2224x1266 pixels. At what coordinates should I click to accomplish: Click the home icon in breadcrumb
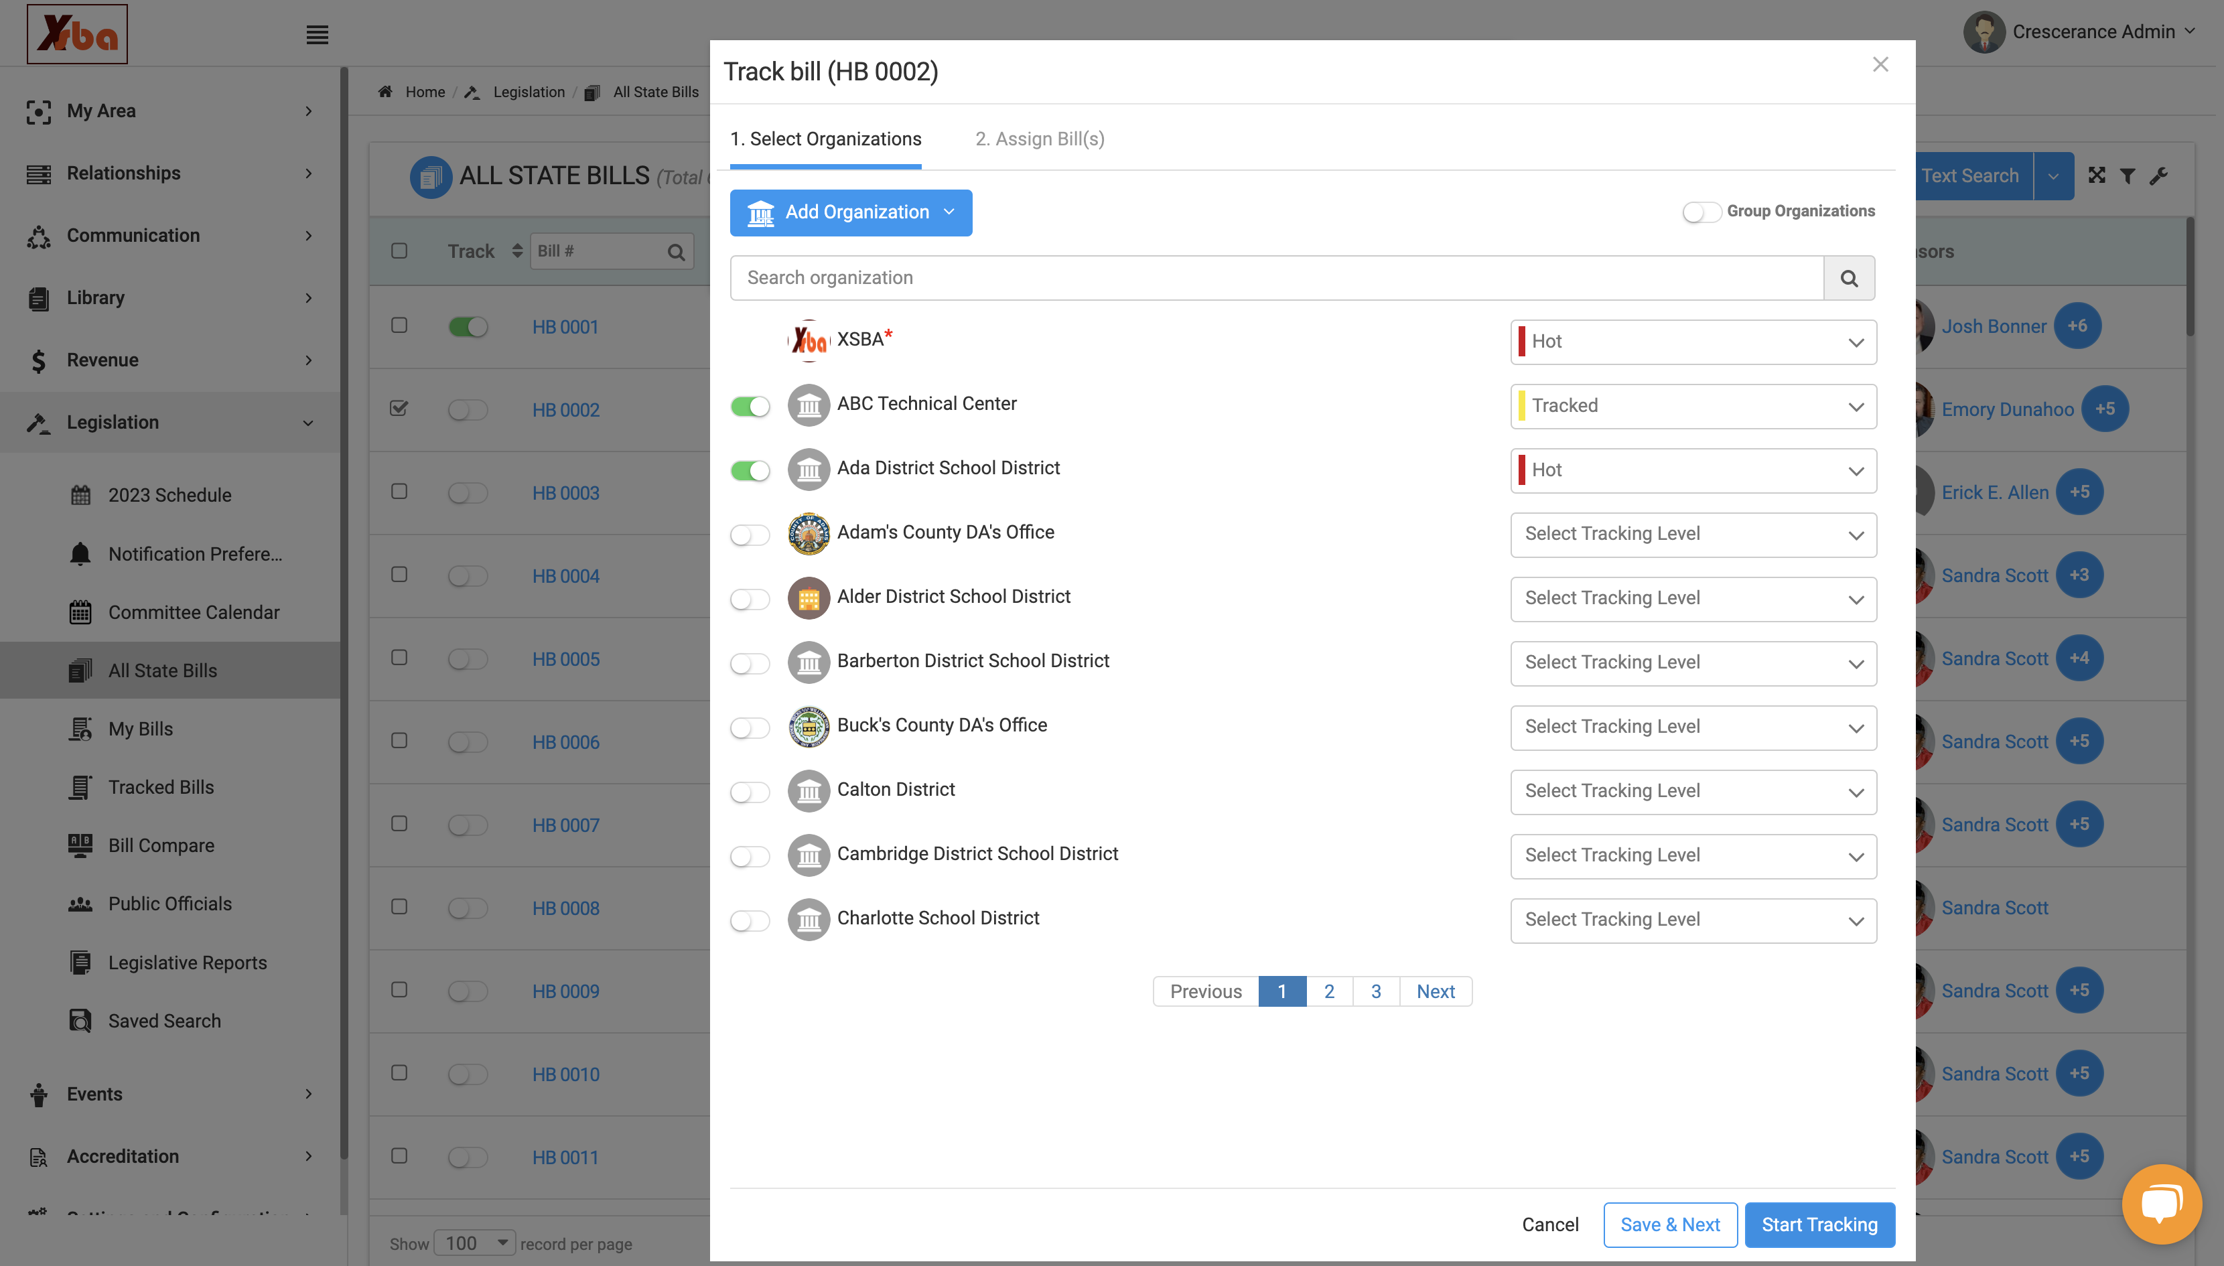[385, 92]
